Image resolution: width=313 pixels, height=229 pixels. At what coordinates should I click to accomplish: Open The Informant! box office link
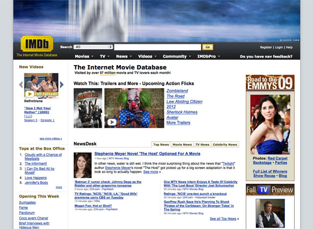pyautogui.click(x=36, y=163)
